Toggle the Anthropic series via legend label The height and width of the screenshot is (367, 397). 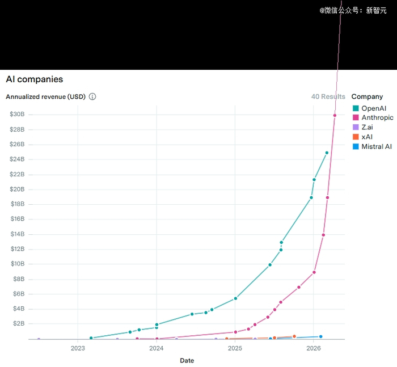point(377,117)
